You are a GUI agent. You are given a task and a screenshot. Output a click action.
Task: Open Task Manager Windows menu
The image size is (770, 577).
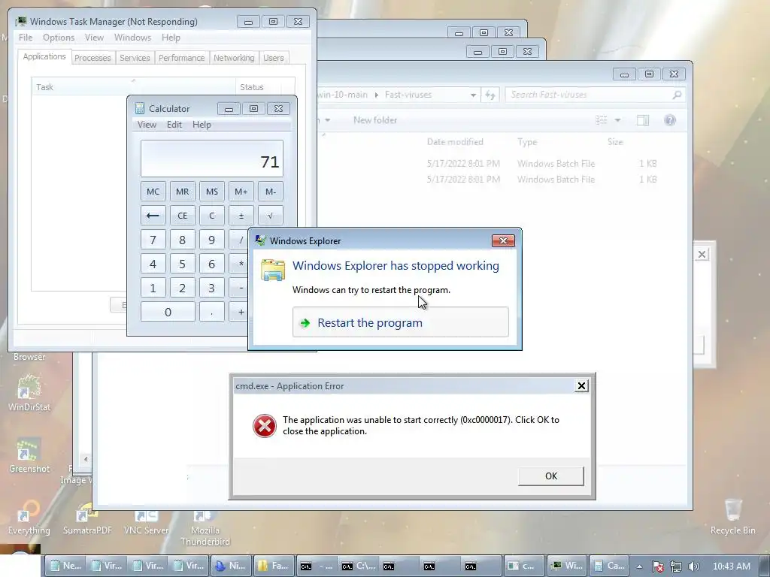click(x=132, y=38)
